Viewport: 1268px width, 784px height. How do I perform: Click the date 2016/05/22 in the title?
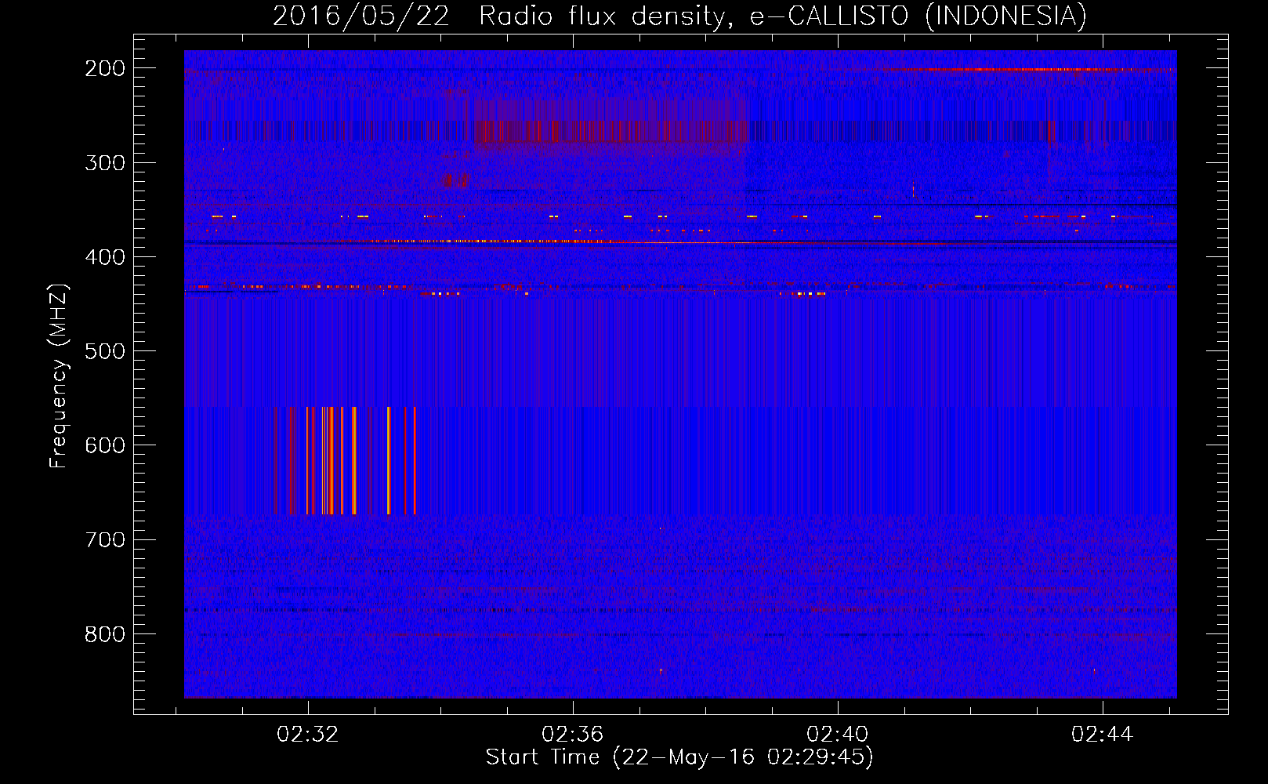(x=361, y=16)
